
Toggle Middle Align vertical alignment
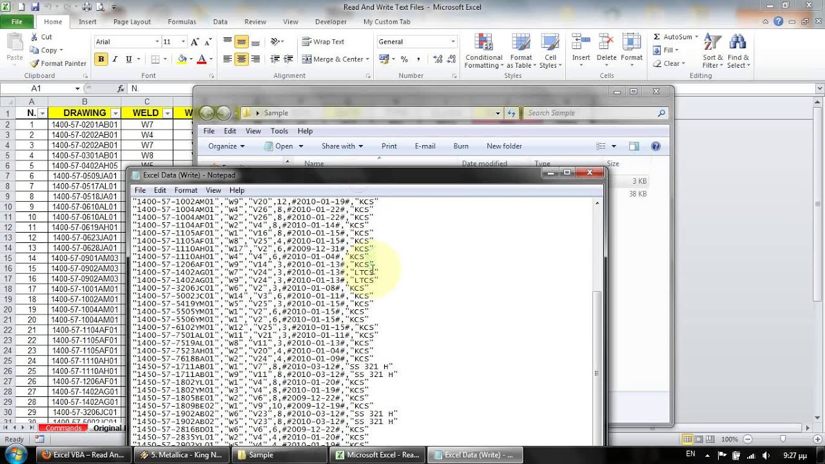pos(242,42)
